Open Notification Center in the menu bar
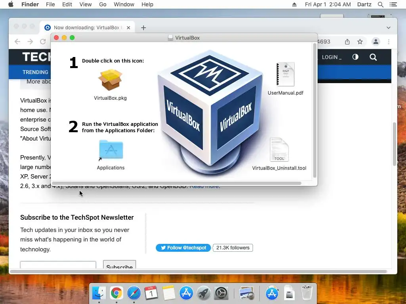The image size is (406, 304). pyautogui.click(x=393, y=4)
